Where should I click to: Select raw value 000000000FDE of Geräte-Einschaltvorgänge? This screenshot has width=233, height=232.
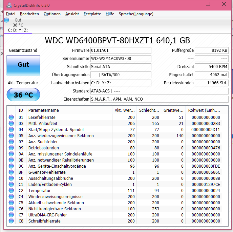pos(206,166)
